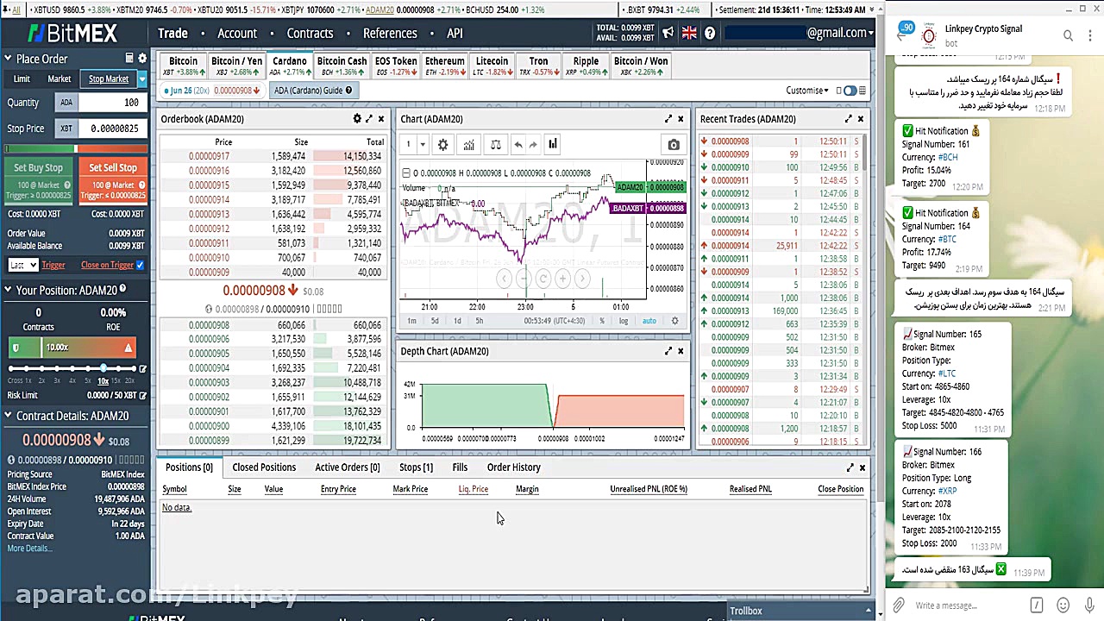Image resolution: width=1104 pixels, height=621 pixels.
Task: Change chart bar style icon
Action: click(x=553, y=144)
